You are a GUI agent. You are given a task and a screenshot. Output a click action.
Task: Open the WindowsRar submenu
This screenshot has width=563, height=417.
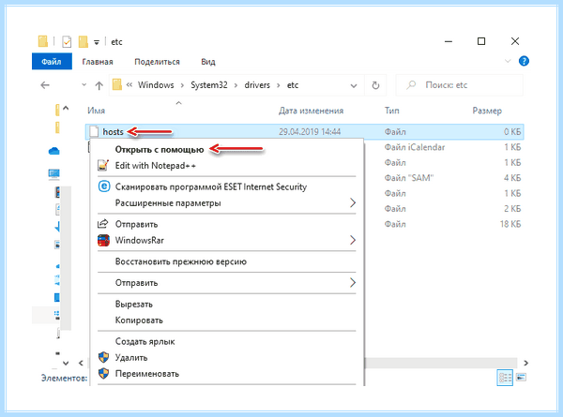click(x=227, y=240)
